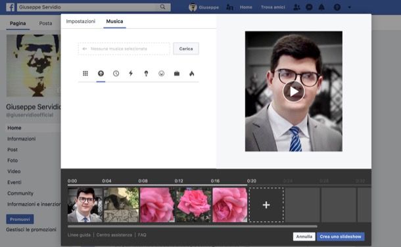This screenshot has height=247, width=401.
Task: Select Informazioni e inserzioni in sidebar
Action: point(34,204)
